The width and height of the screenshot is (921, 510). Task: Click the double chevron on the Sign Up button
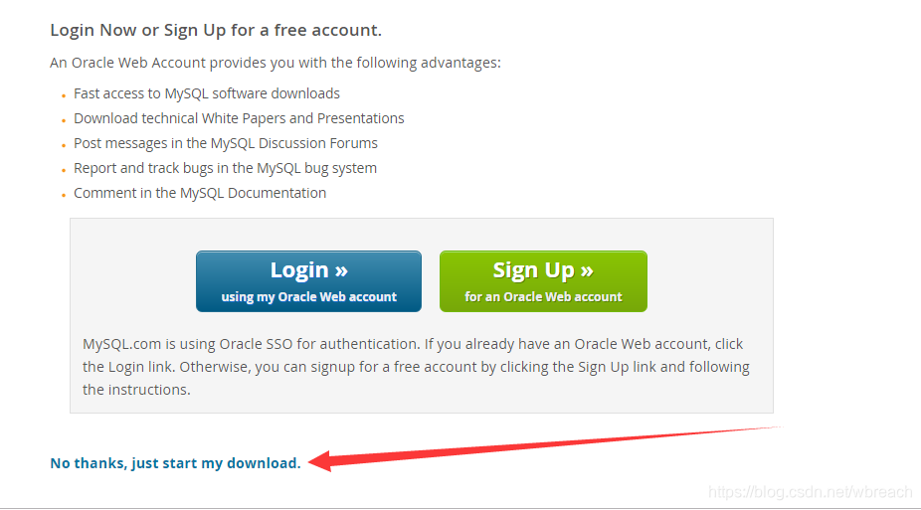coord(586,270)
